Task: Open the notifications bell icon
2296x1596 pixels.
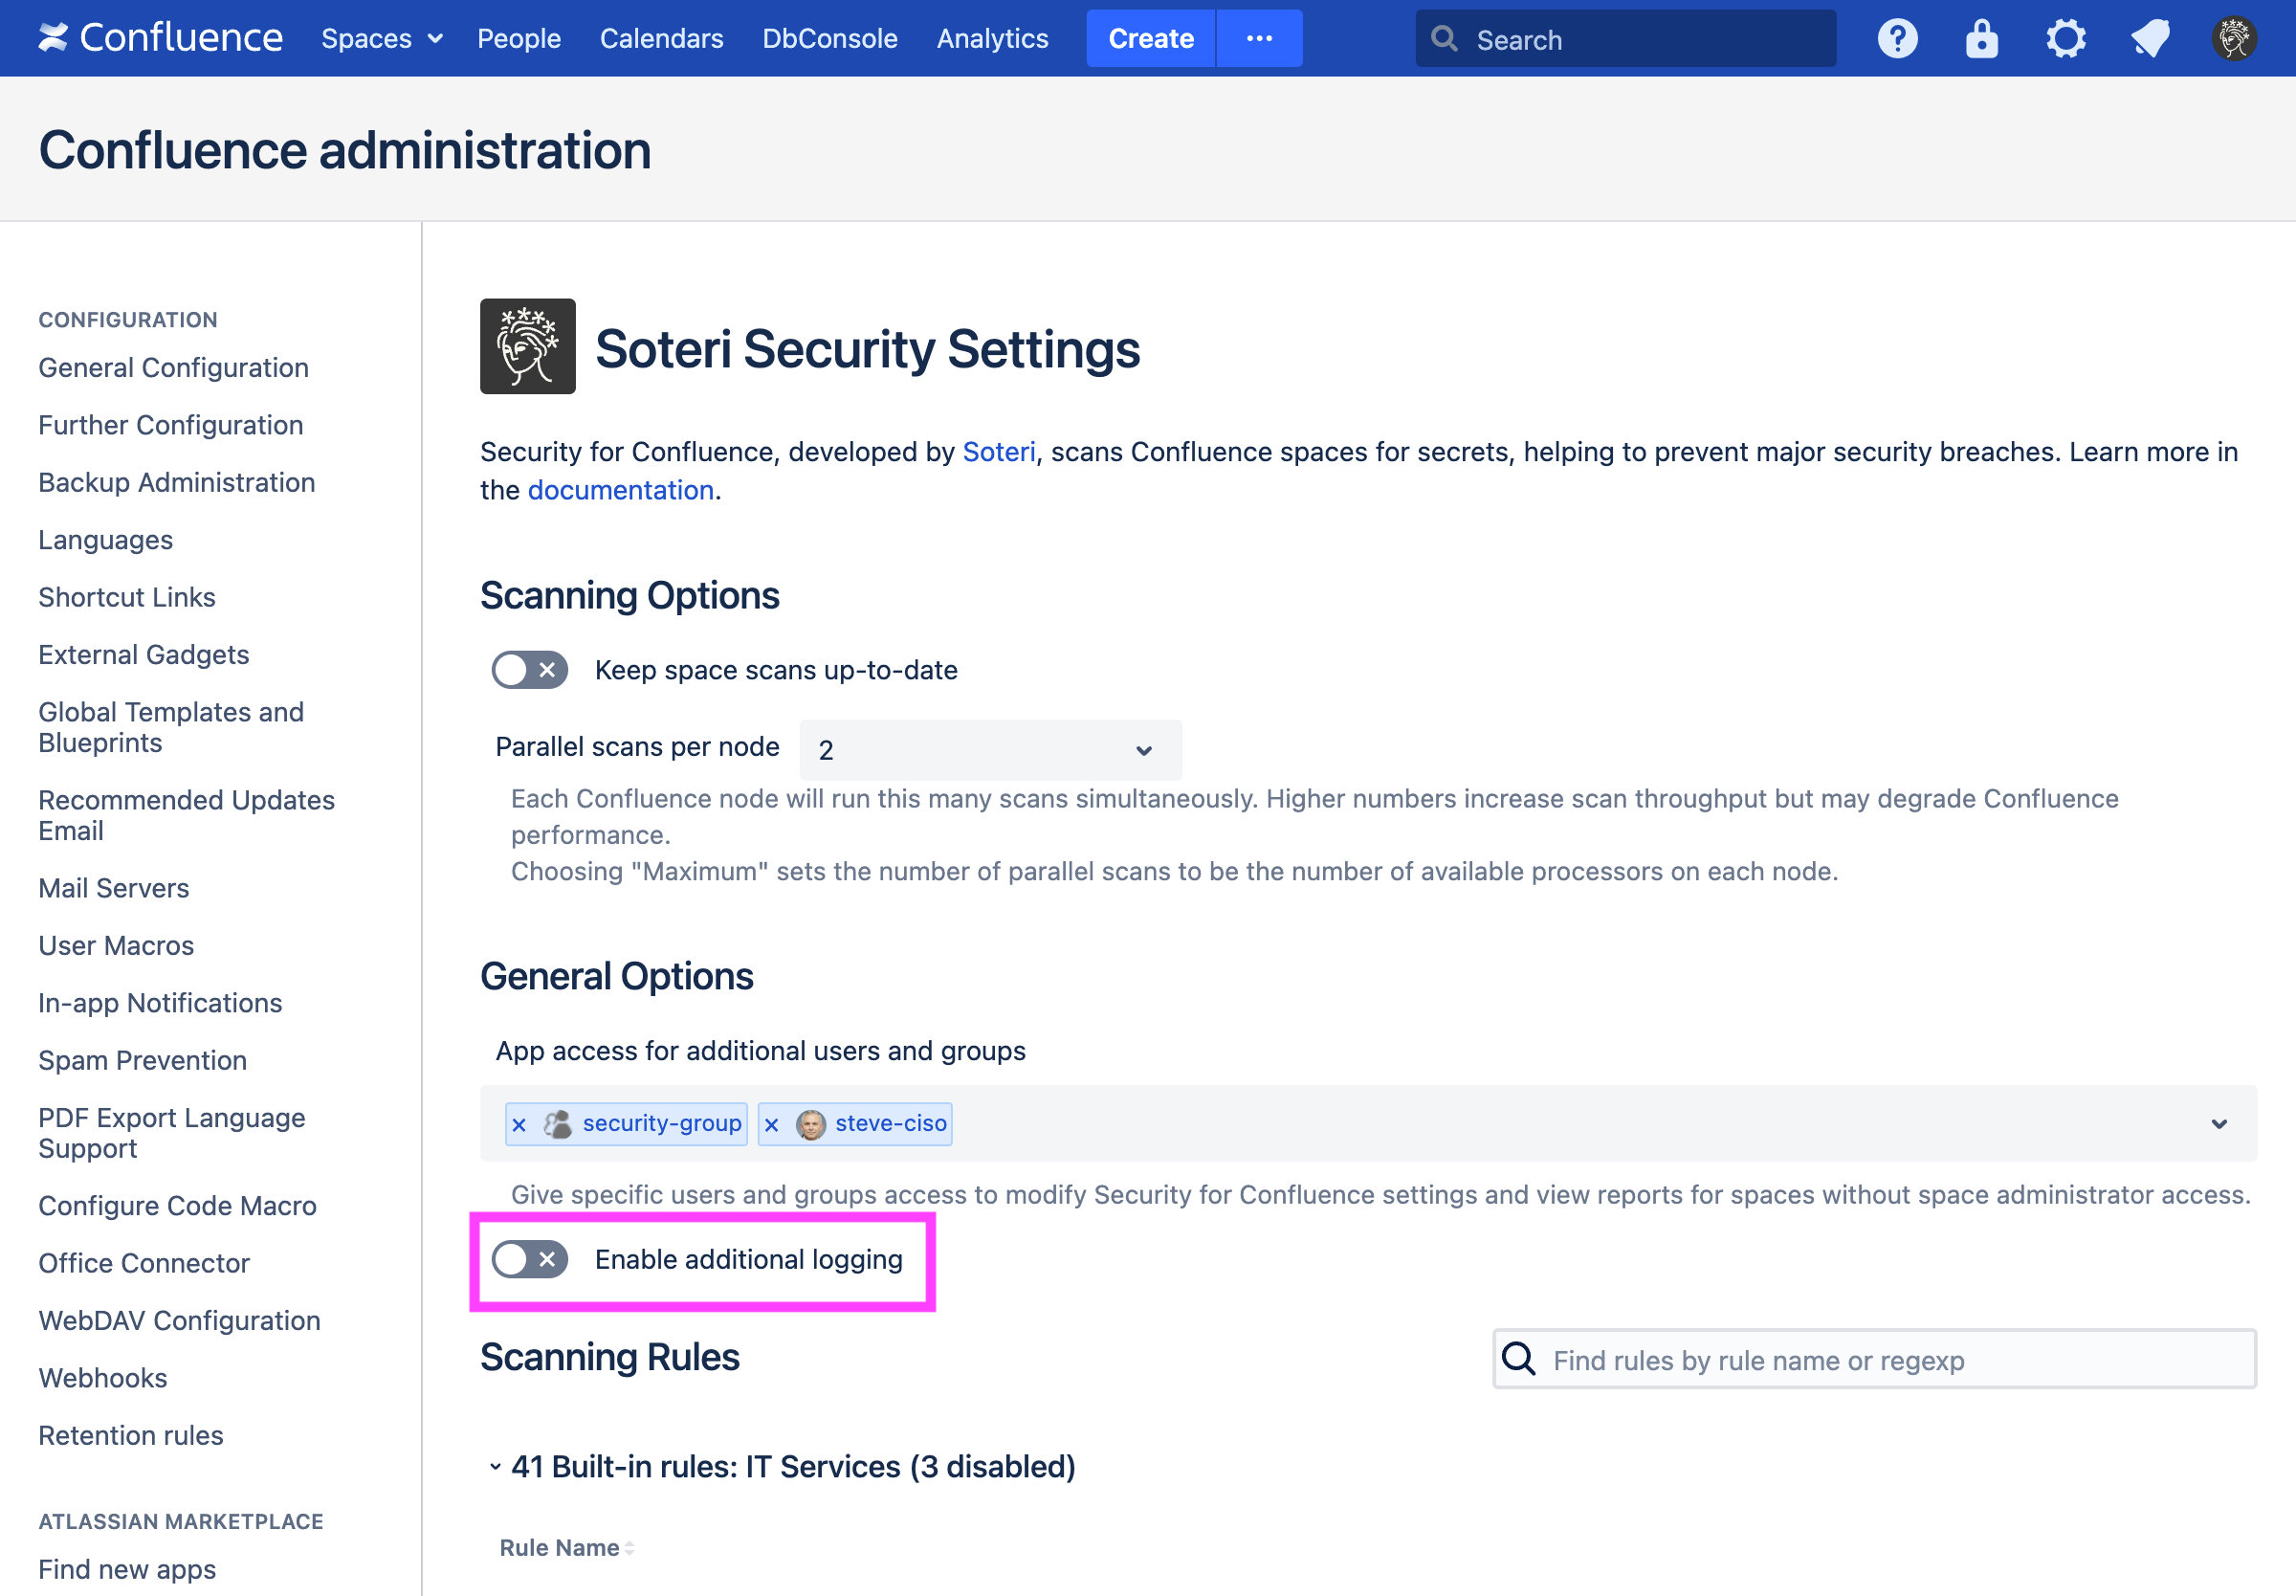Action: point(2149,39)
